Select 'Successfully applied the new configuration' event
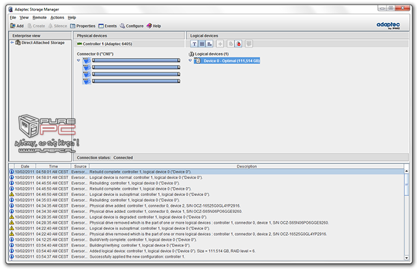Screen dimensions: 417x269 point(207,257)
